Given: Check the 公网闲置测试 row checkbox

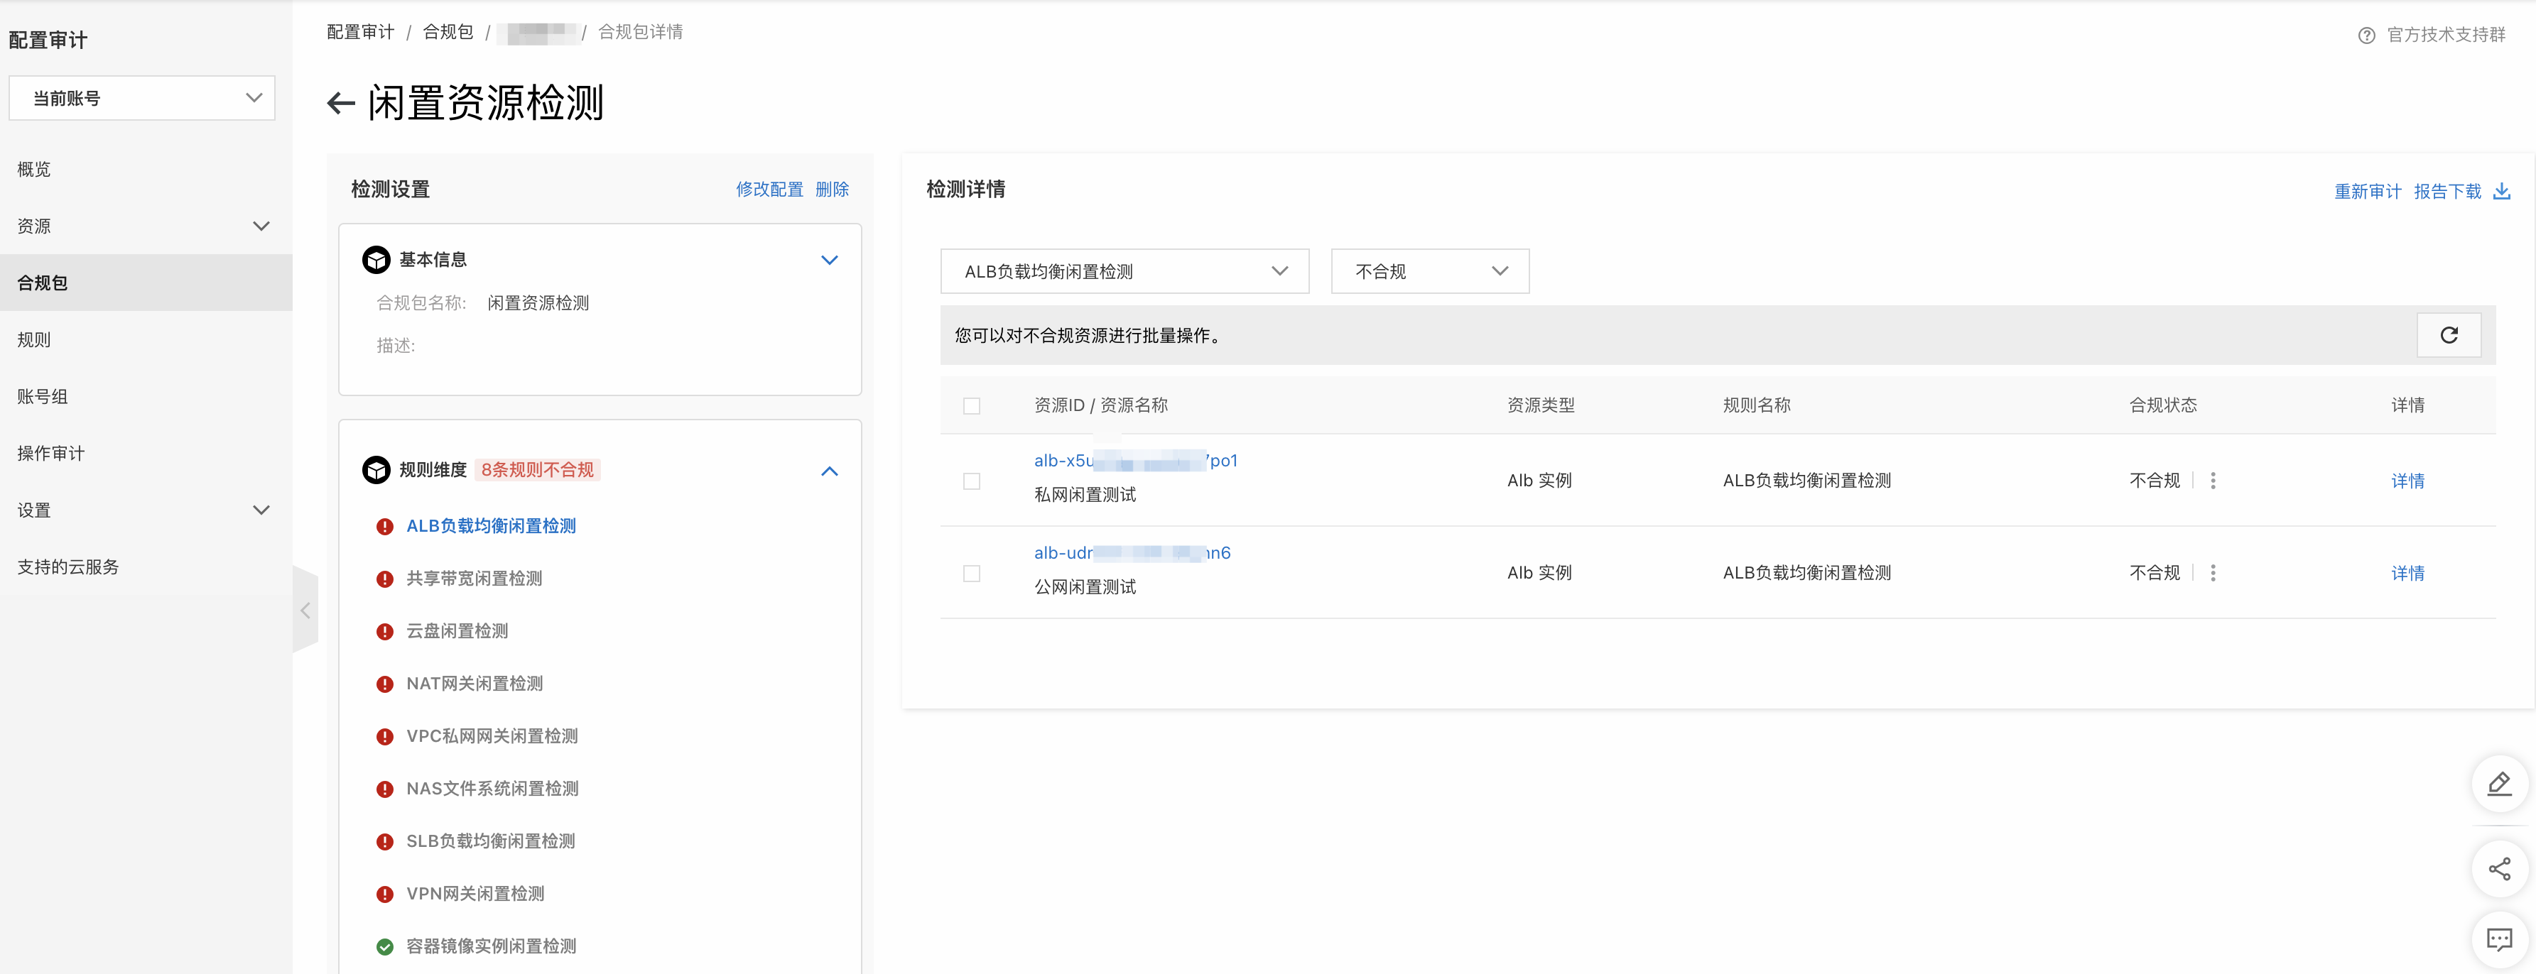Looking at the screenshot, I should point(972,573).
